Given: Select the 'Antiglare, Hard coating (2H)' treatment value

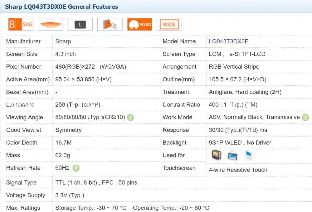Looking at the screenshot, I should pyautogui.click(x=245, y=92).
